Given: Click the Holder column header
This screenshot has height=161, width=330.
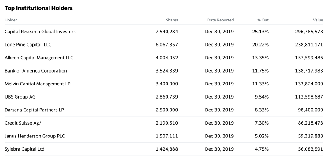Looking at the screenshot, I should pyautogui.click(x=11, y=20).
